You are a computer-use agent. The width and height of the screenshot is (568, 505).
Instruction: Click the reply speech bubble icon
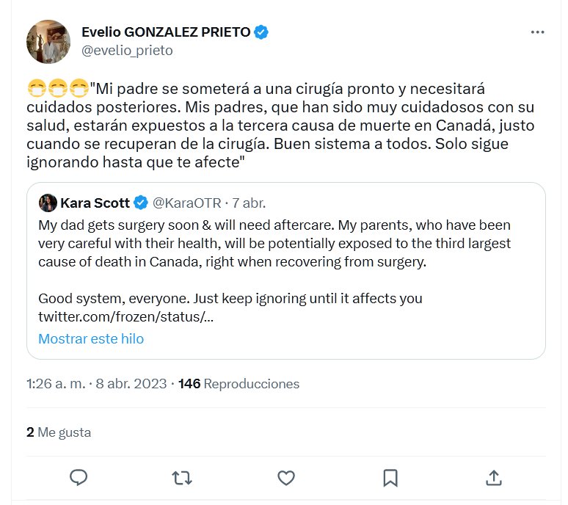(x=79, y=478)
